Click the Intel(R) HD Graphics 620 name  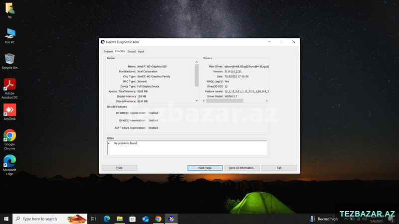(x=152, y=67)
